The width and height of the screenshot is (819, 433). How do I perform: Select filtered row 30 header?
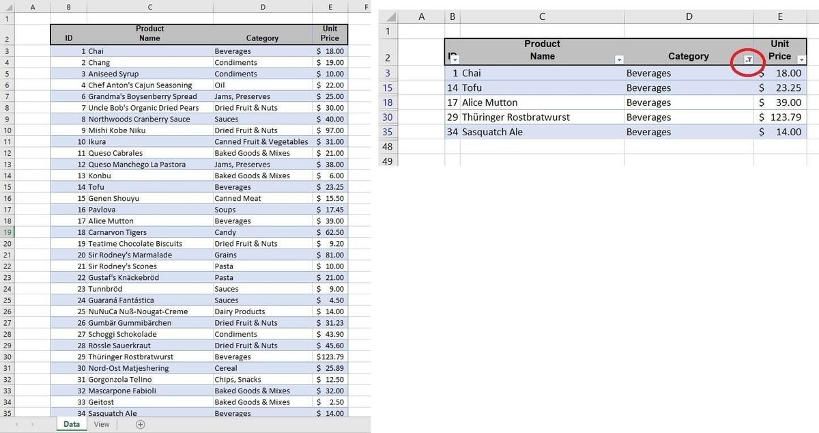tap(388, 117)
